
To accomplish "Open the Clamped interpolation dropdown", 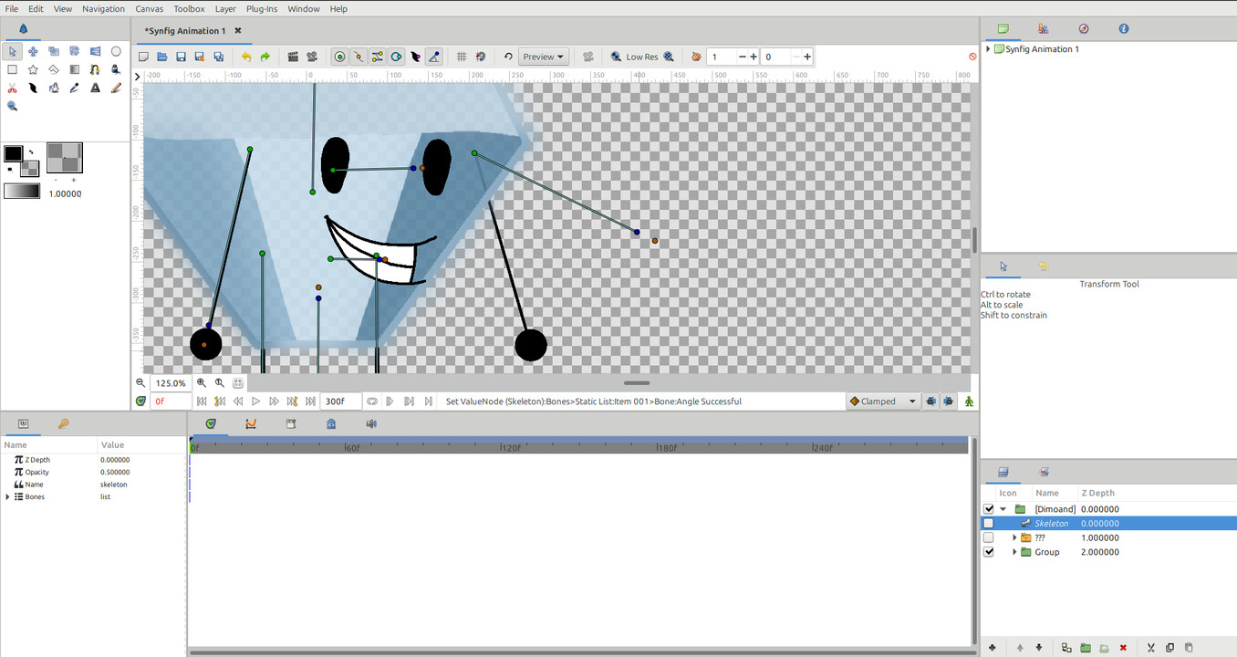I will tap(883, 401).
